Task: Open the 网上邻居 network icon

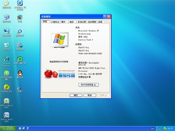Action: 7,31
